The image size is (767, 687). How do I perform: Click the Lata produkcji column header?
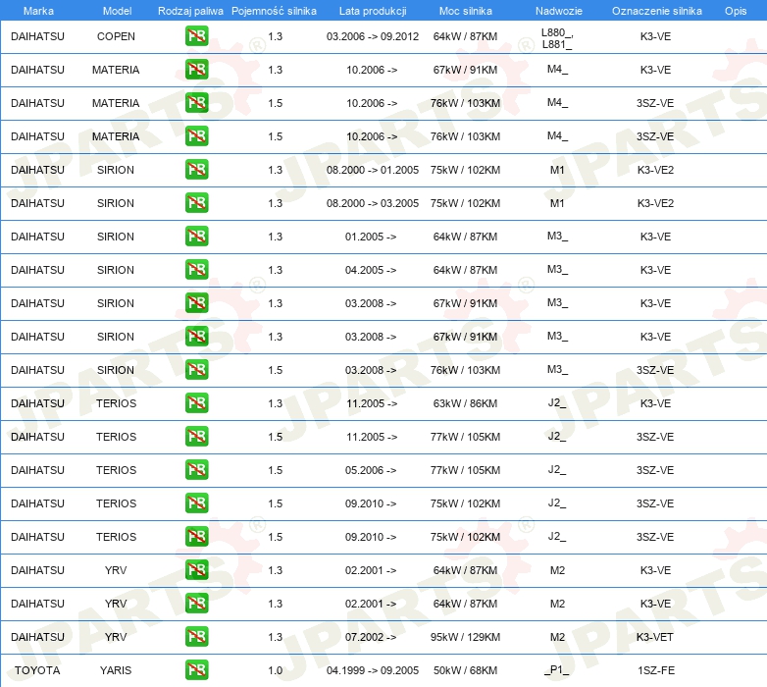[x=373, y=11]
